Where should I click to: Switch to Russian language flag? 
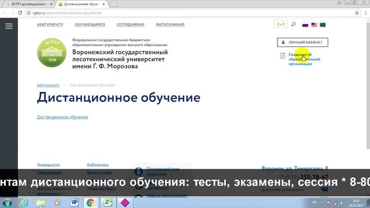click(305, 25)
